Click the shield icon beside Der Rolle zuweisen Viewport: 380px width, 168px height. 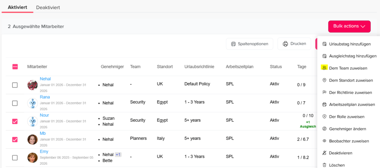pos(324,117)
